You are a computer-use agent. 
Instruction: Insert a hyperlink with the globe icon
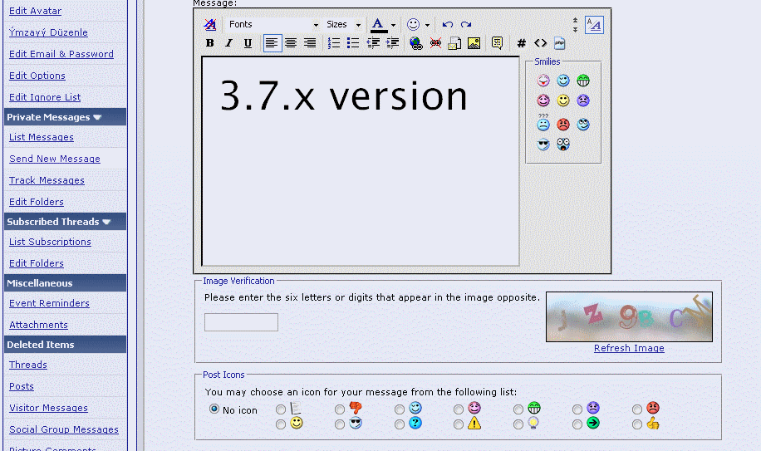(415, 43)
